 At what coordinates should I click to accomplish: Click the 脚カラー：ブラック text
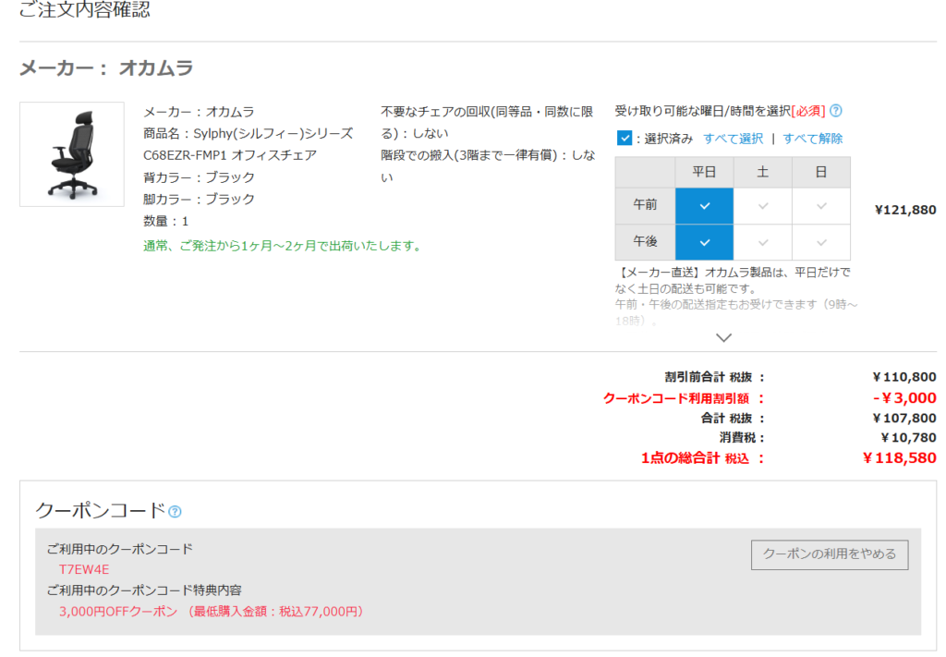200,199
